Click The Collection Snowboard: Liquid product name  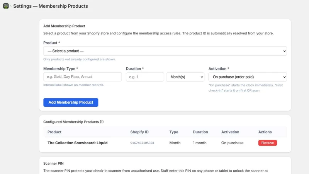78,143
